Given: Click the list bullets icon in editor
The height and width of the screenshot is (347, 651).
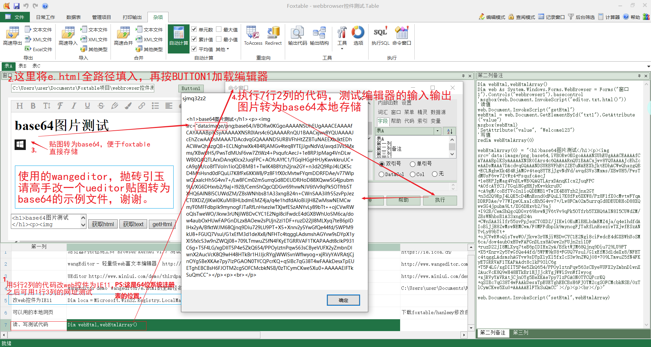Looking at the screenshot, I should [155, 106].
